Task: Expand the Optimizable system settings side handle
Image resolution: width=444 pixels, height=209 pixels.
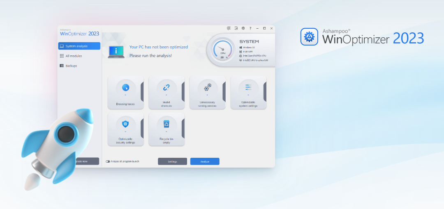Action: (x=265, y=92)
